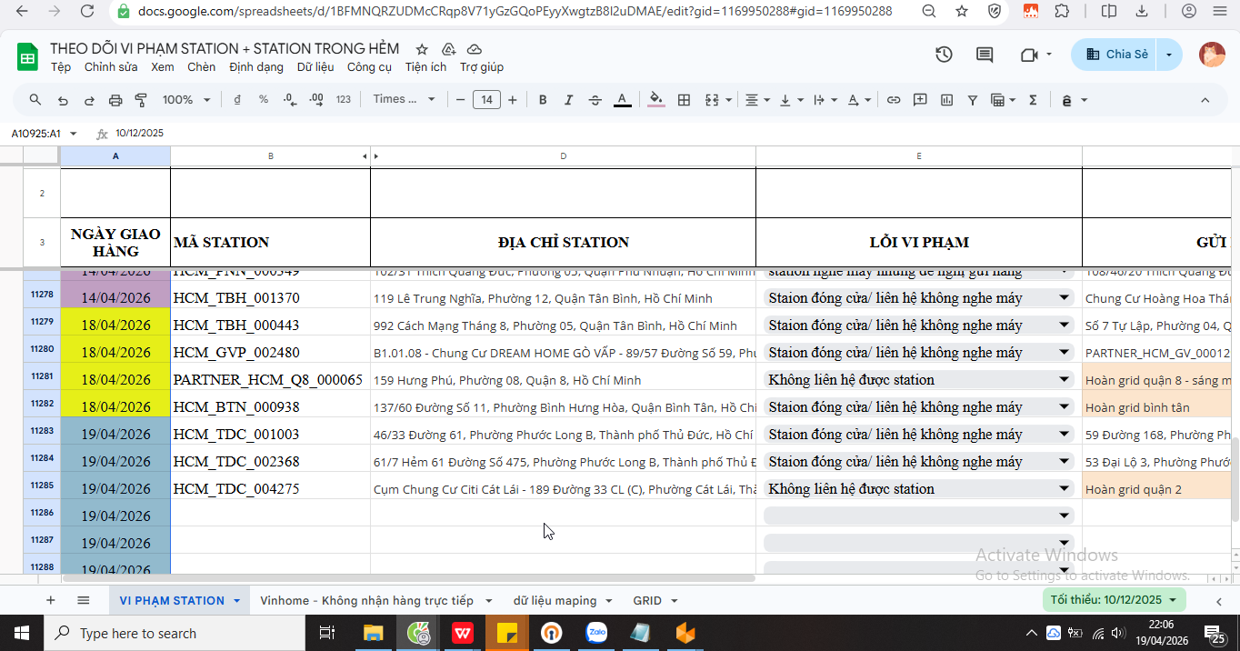Open the text color picker

623,100
